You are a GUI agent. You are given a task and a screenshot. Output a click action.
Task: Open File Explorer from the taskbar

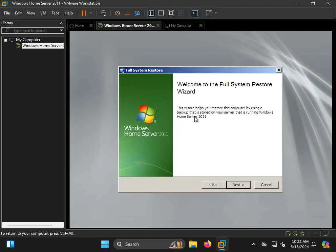[193, 244]
